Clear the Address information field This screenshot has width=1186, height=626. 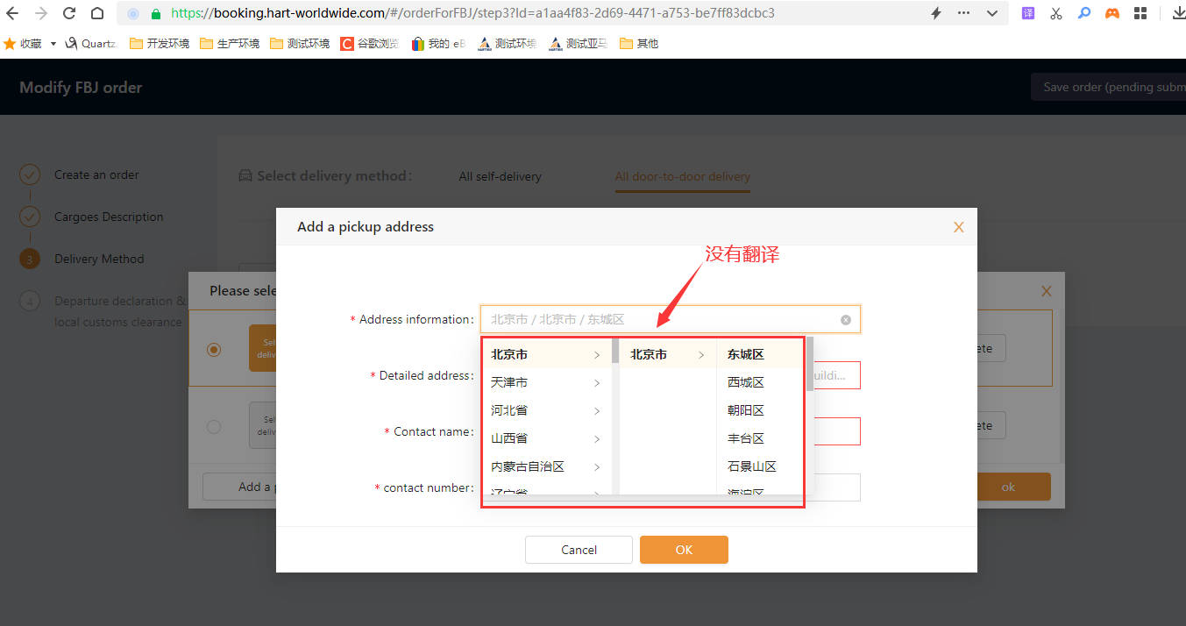[846, 320]
